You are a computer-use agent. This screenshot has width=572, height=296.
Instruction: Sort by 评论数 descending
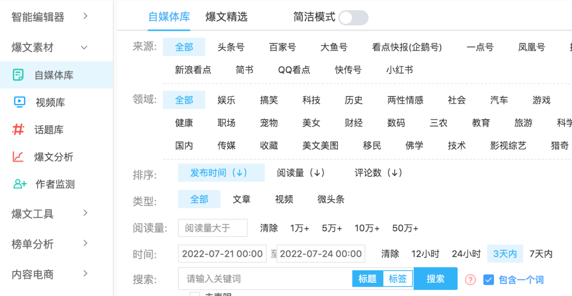379,173
